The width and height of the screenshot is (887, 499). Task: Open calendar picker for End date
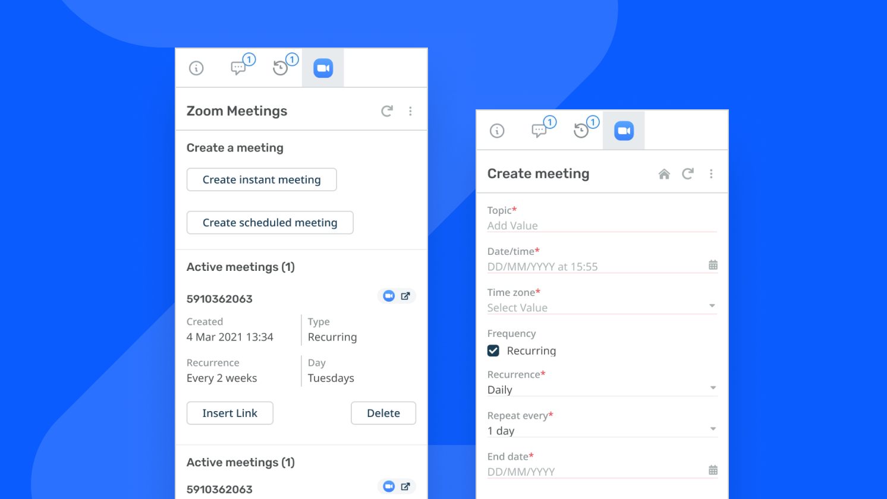(x=713, y=470)
